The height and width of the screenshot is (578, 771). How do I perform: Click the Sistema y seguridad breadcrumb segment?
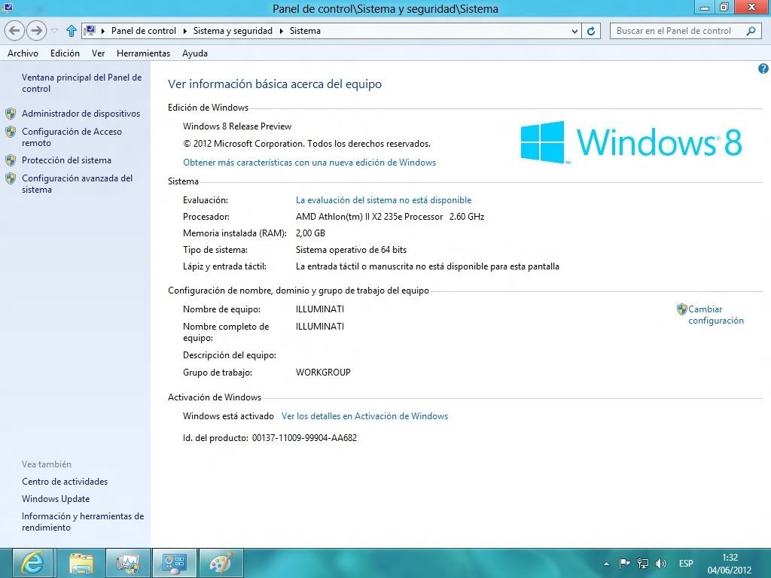pos(233,31)
